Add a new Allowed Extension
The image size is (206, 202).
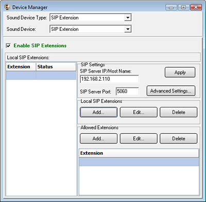98,138
